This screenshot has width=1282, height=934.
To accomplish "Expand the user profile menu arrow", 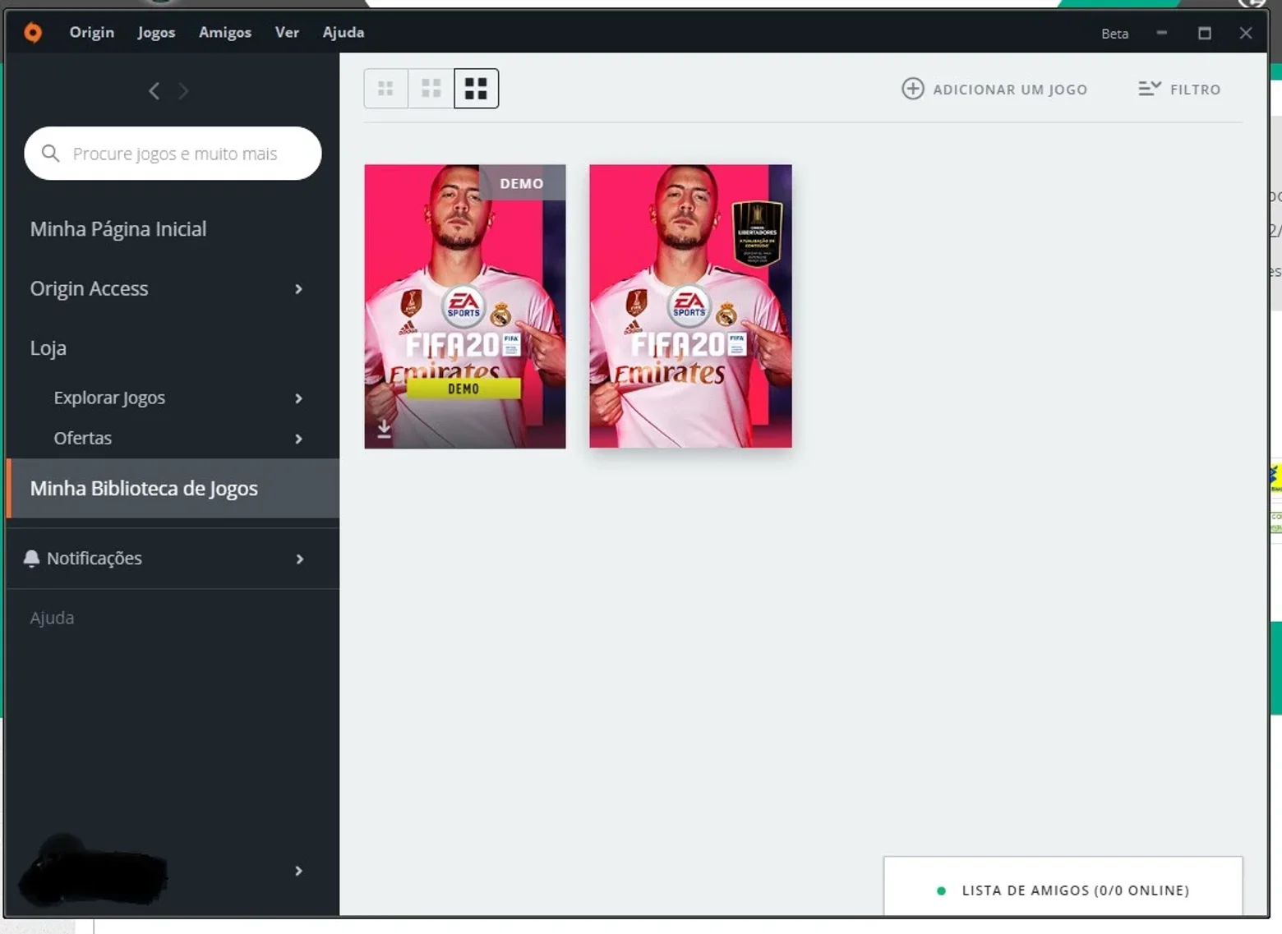I will (x=299, y=871).
